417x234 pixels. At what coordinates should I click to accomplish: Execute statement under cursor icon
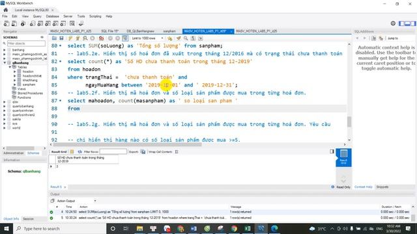tap(78, 38)
